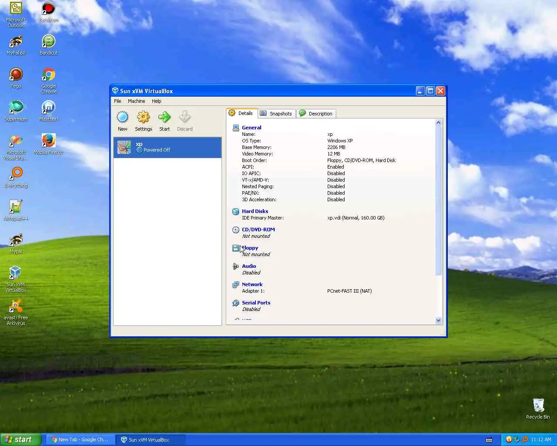This screenshot has height=446, width=557.
Task: Click the Serial Ports section icon
Action: click(x=236, y=303)
